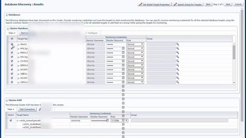Image resolution: width=246 pixels, height=138 pixels.
Task: Uncheck the DER02 database checkbox
Action: [12, 65]
